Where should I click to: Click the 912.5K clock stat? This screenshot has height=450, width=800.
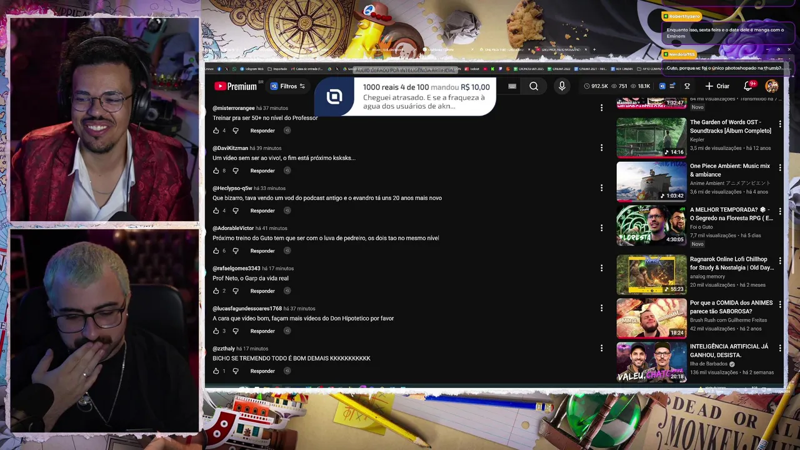pyautogui.click(x=596, y=86)
